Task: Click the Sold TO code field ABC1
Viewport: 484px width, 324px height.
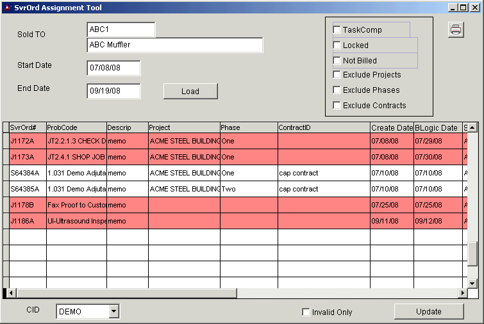Action: [x=121, y=29]
